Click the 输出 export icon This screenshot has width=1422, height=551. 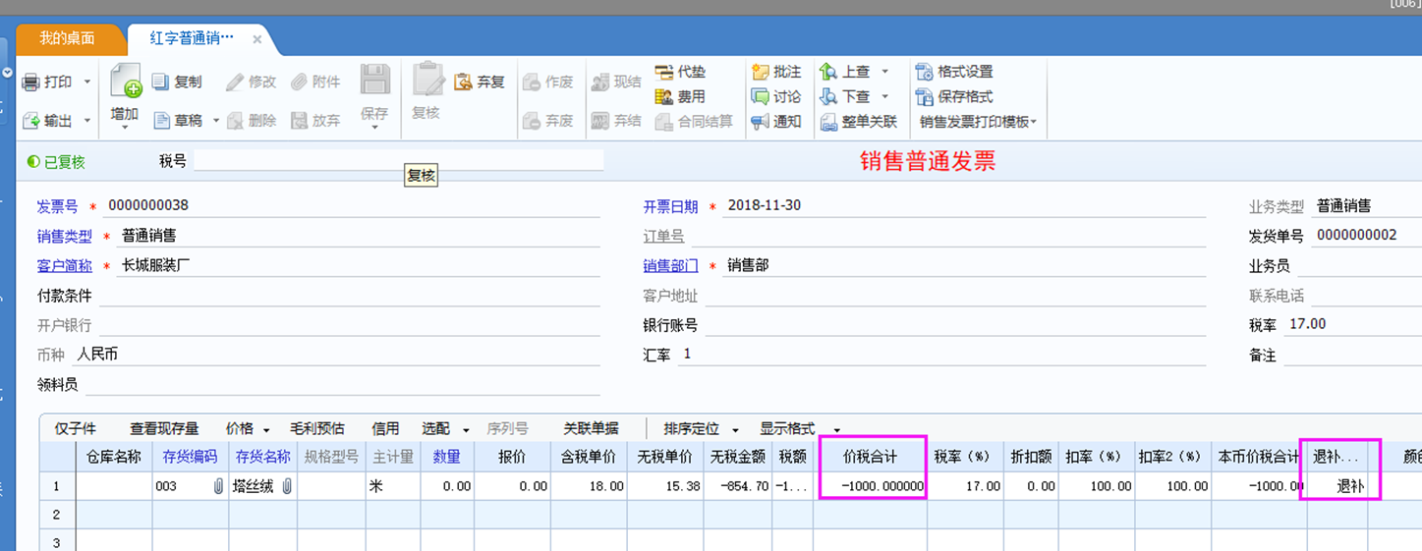pyautogui.click(x=31, y=121)
